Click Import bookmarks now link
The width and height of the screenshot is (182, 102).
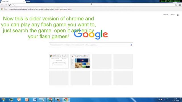[63, 9]
